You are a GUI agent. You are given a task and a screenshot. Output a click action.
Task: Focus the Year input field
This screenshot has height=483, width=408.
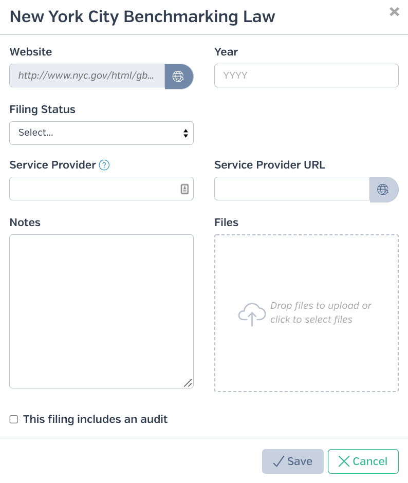point(306,76)
